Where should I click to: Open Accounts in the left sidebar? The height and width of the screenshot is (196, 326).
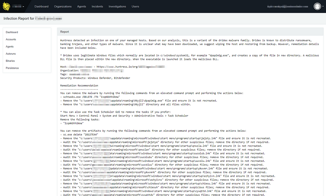tap(11, 39)
